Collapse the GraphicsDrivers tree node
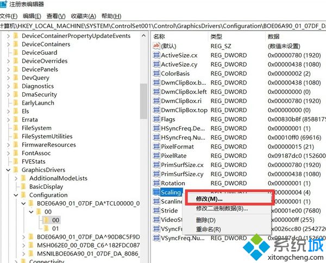 [8, 170]
